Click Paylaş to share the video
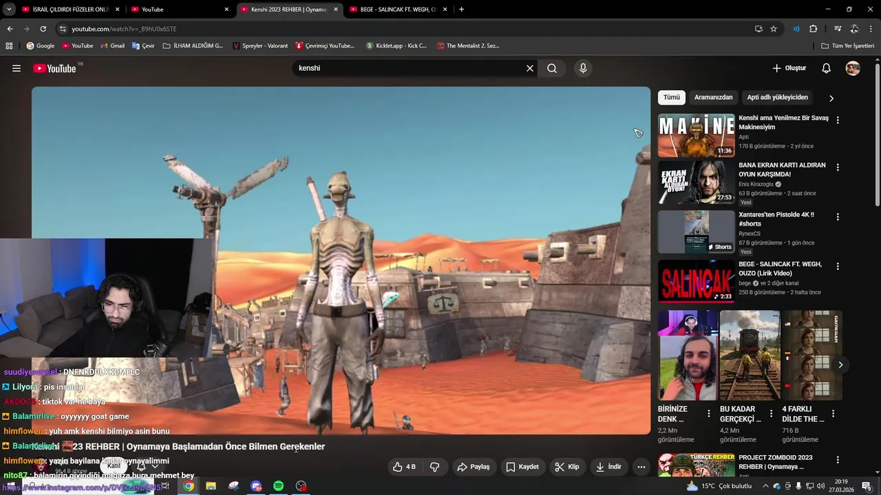 (x=474, y=467)
